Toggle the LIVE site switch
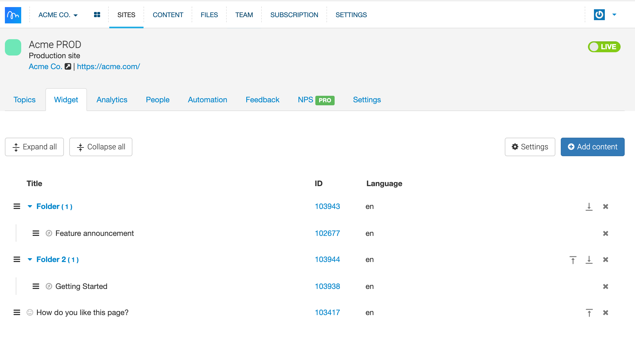The height and width of the screenshot is (345, 635). (x=604, y=47)
